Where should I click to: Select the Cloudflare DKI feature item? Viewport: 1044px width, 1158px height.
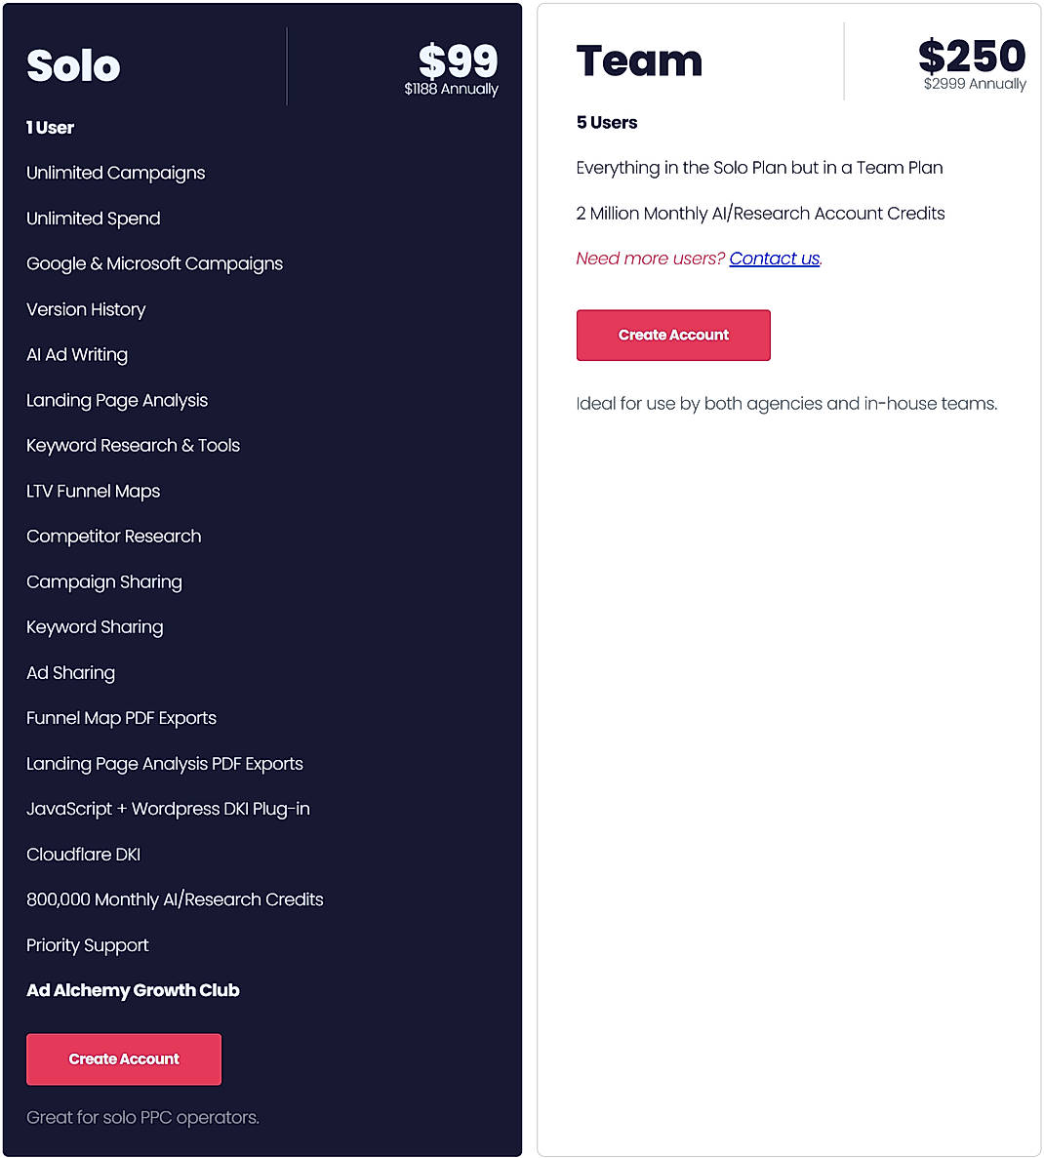coord(83,854)
